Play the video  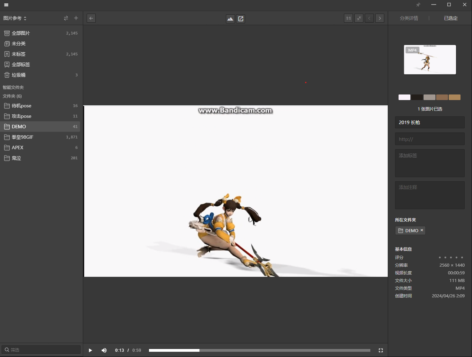point(91,350)
